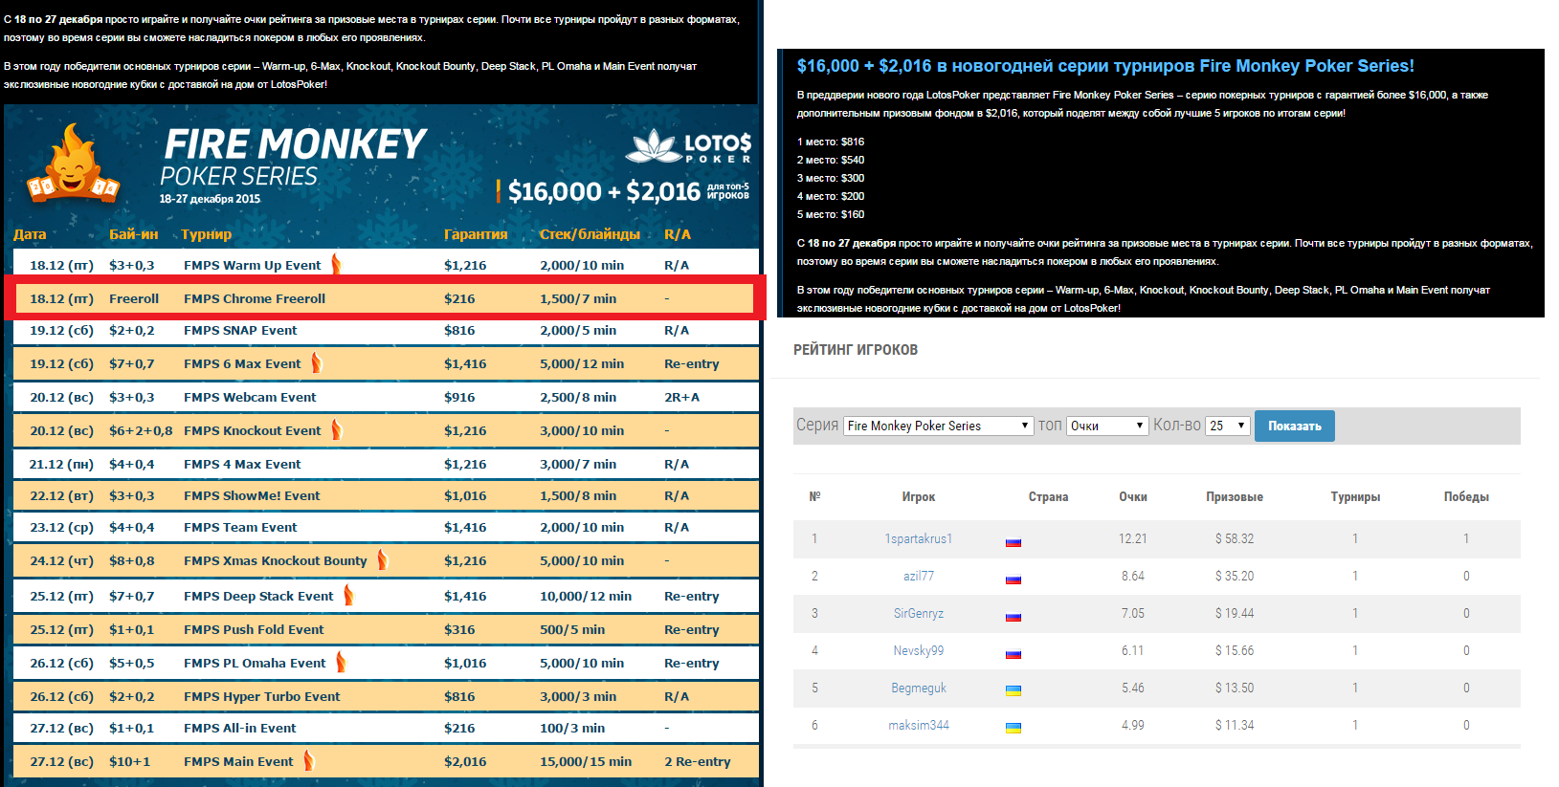Click the flame icon beside FMPS PL Omaha Event
This screenshot has height=787, width=1559.
coord(341,663)
